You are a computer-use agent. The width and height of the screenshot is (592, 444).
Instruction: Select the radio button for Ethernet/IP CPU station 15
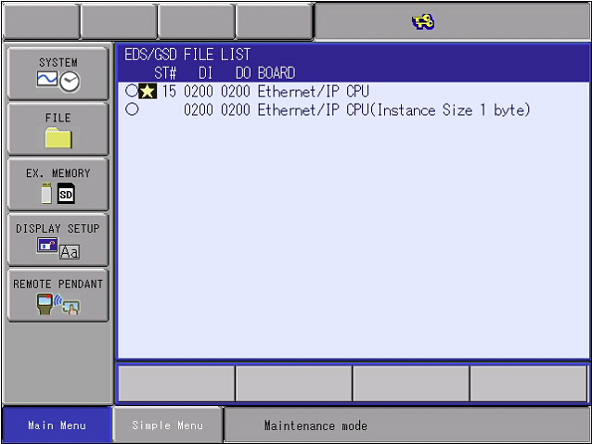[x=132, y=91]
